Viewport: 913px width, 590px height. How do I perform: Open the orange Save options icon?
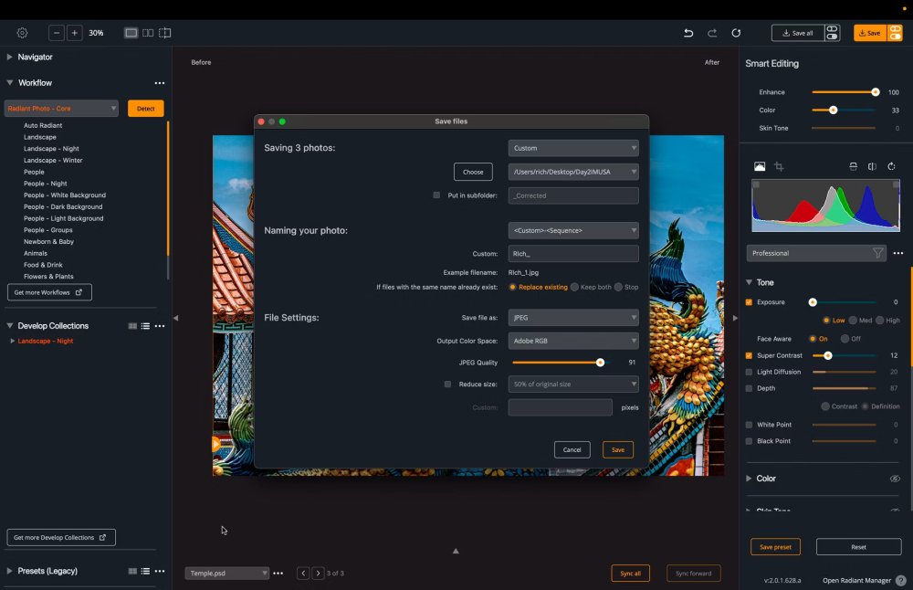pos(895,33)
